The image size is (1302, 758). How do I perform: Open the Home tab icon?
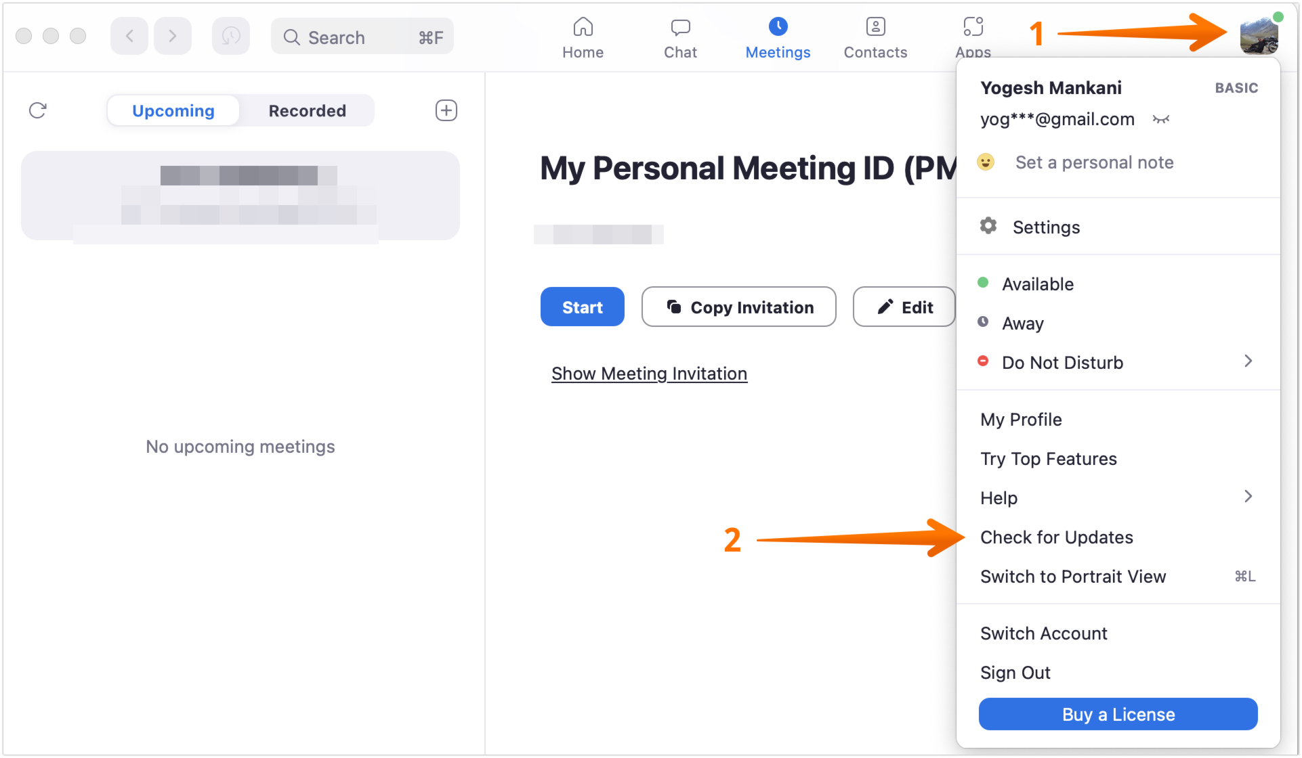coord(583,27)
